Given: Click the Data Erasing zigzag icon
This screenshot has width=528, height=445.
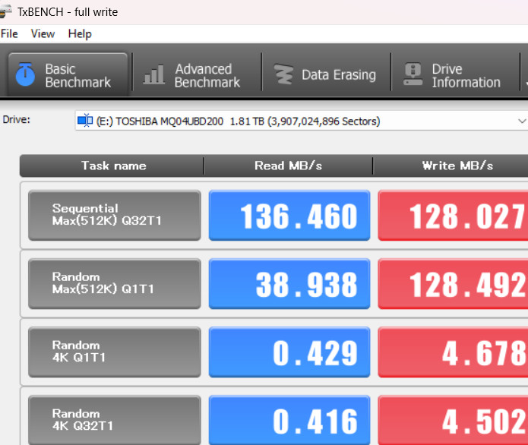Looking at the screenshot, I should click(x=283, y=74).
